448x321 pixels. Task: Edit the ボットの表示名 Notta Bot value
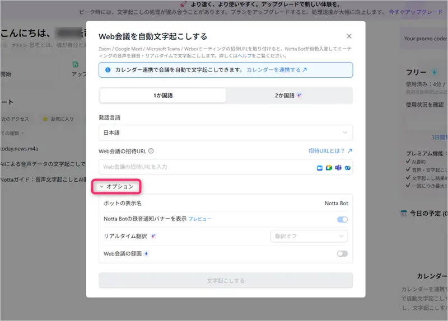point(337,203)
